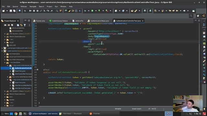Click the Open Perspective icon
The width and height of the screenshot is (207, 116).
click(x=198, y=16)
